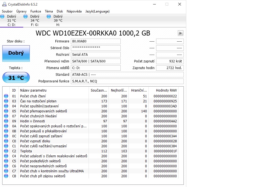Click status orb for Počet pokusů o překalibrování
The height and width of the screenshot is (187, 279).
6,131
